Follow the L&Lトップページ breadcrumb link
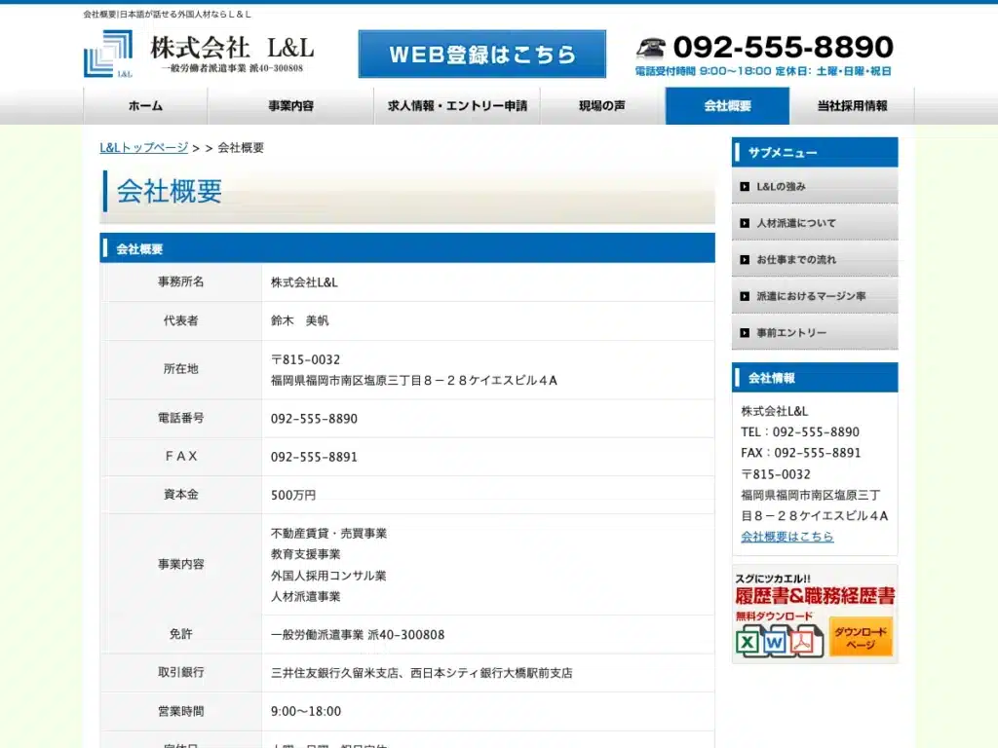 pos(144,148)
